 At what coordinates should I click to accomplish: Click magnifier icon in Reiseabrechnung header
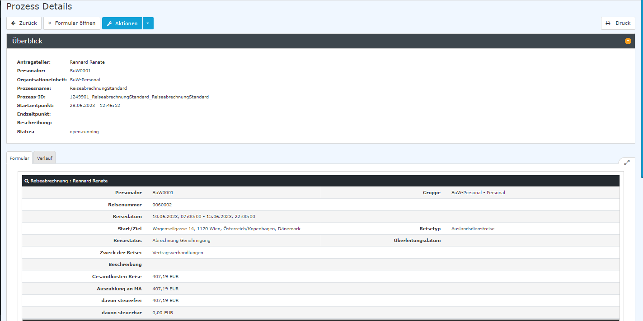tap(27, 181)
